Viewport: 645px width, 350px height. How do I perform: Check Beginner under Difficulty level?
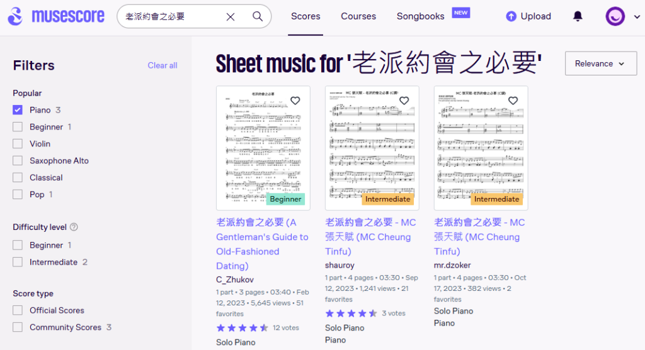point(17,245)
